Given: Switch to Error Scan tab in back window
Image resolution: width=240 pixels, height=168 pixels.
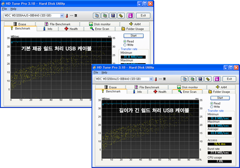Looking at the screenshot, I should click(x=99, y=29).
